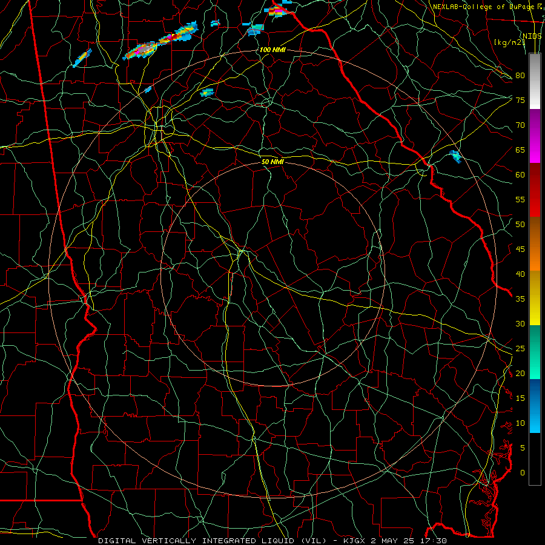Click the 35 value on the color scale
545x545 pixels.
click(x=520, y=299)
